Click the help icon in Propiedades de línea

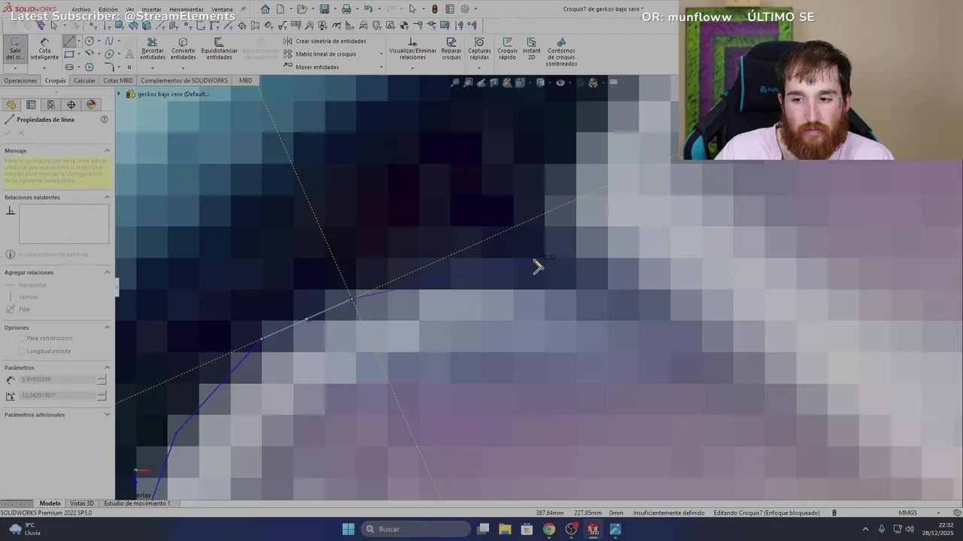(x=105, y=119)
